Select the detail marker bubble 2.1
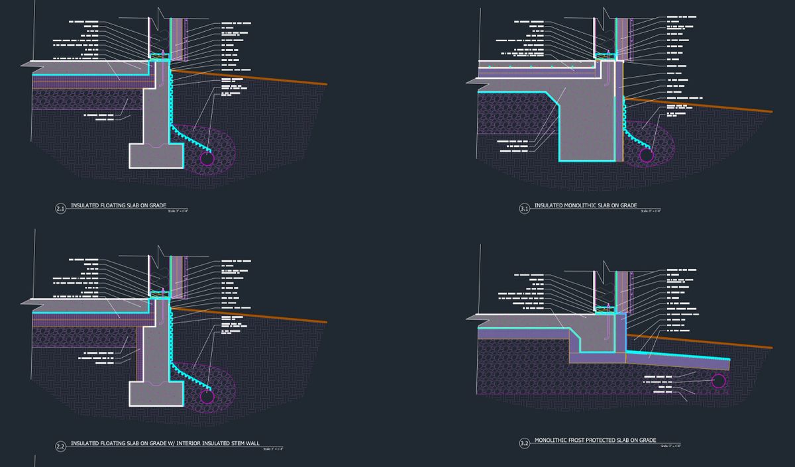 click(60, 207)
